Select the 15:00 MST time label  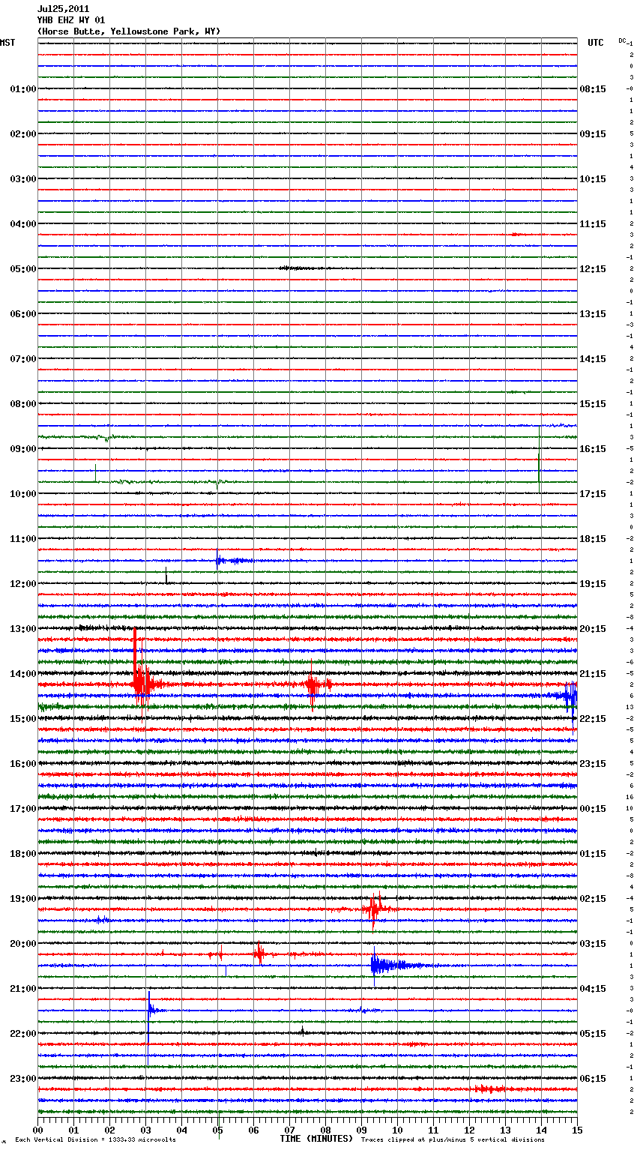coord(22,719)
